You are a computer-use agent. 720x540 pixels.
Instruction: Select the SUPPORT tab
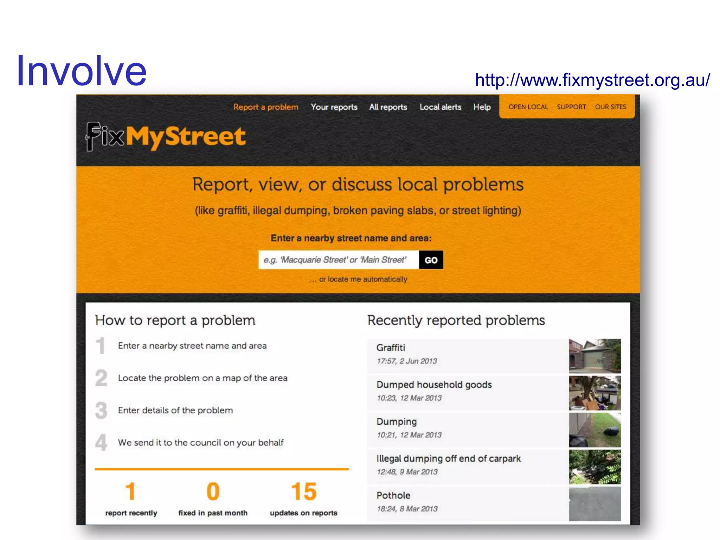(x=571, y=107)
